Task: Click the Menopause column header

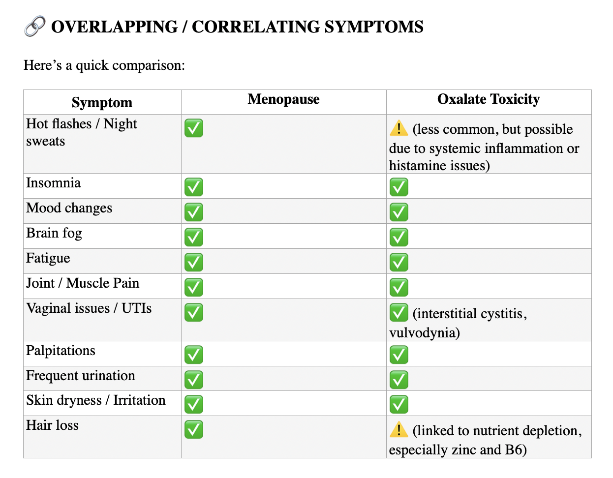Action: [283, 99]
